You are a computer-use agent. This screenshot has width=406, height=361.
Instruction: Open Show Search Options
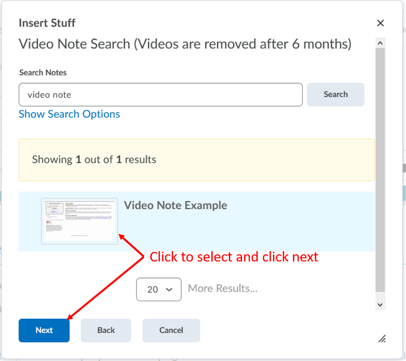69,114
